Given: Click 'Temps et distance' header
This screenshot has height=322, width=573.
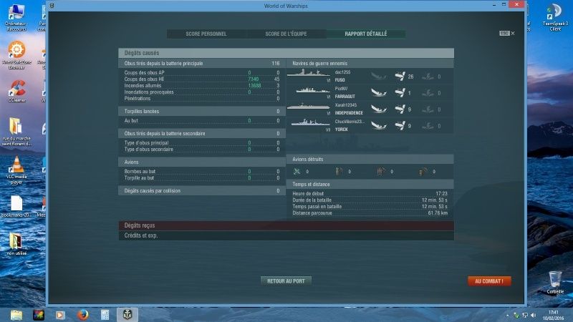Looking at the screenshot, I should [x=370, y=185].
